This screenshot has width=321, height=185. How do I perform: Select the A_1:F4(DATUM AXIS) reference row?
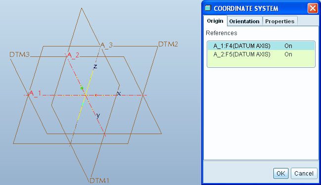pyautogui.click(x=261, y=46)
